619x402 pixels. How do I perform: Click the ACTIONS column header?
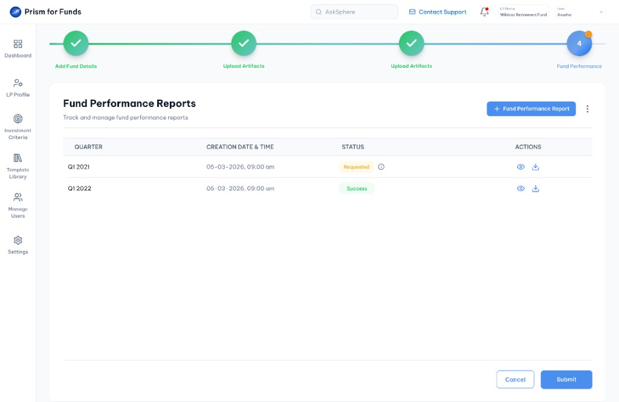click(528, 147)
